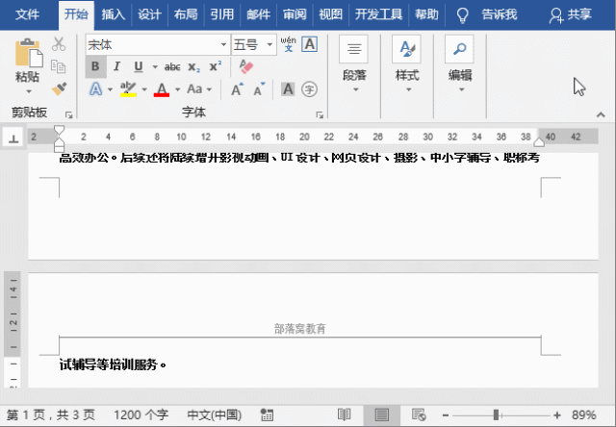Activate the Format Painter brush
The height and width of the screenshot is (427, 616).
59,88
